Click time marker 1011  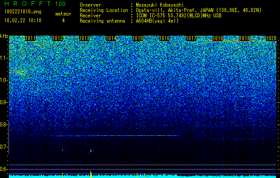[x=30, y=38]
